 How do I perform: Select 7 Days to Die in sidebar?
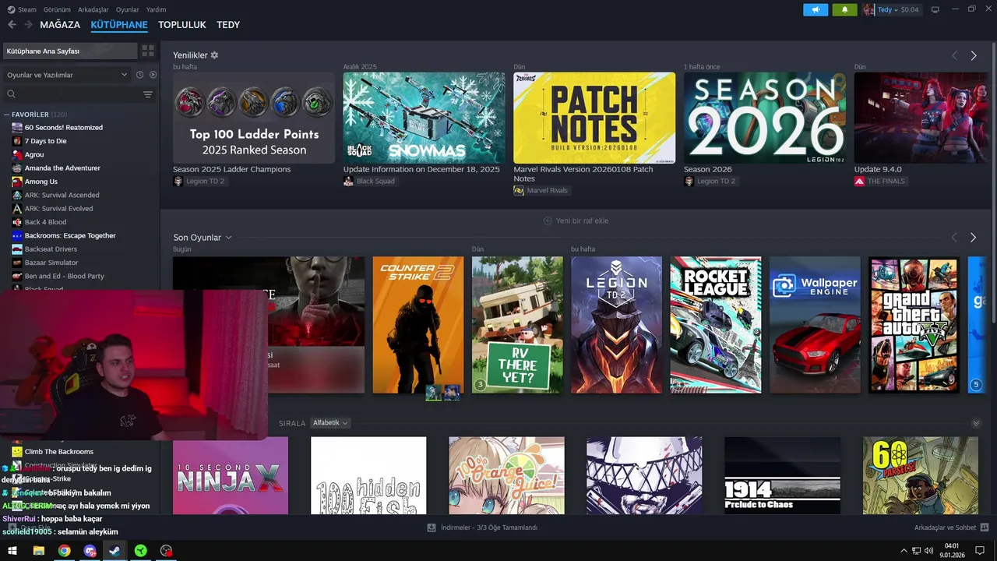click(x=45, y=141)
